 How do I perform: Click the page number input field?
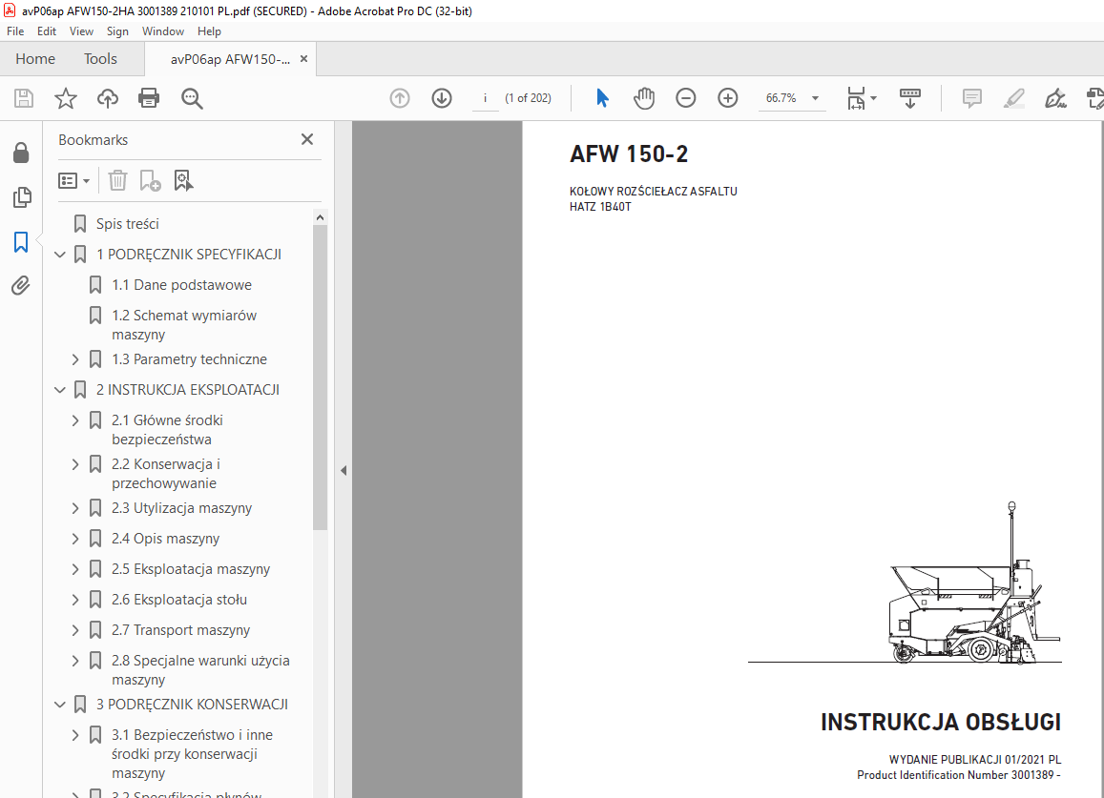[x=485, y=98]
